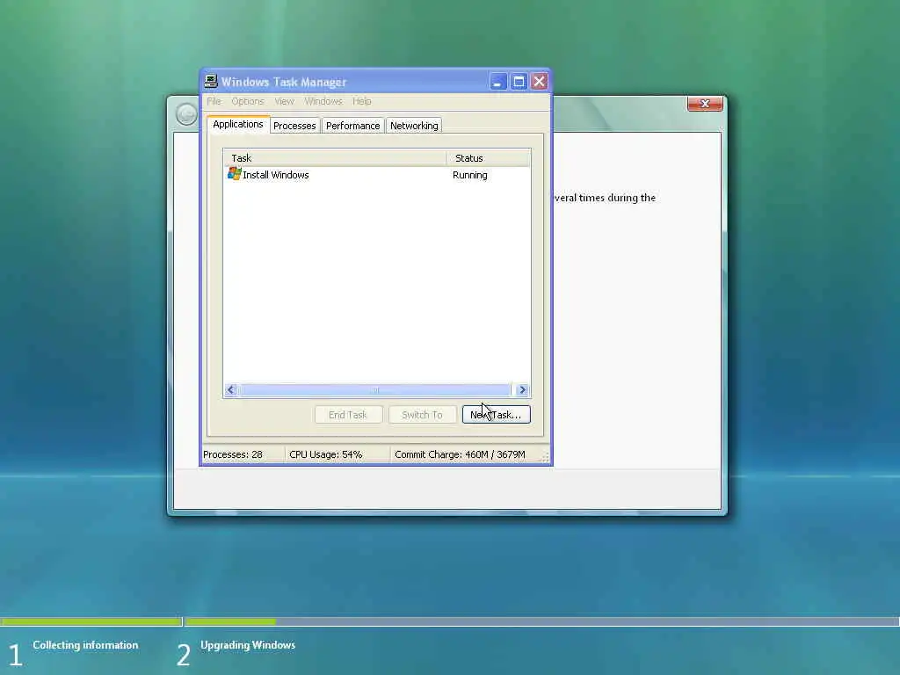Viewport: 900px width, 675px height.
Task: Switch to the Applications tab
Action: tap(237, 124)
